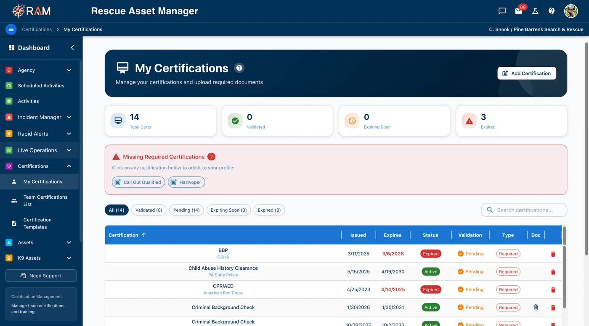Expand the Incident Manager chevron

[69, 117]
